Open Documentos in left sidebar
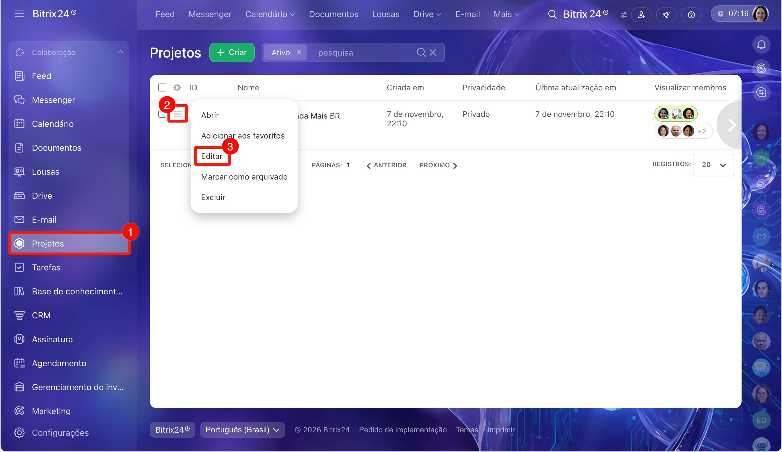 click(x=69, y=148)
